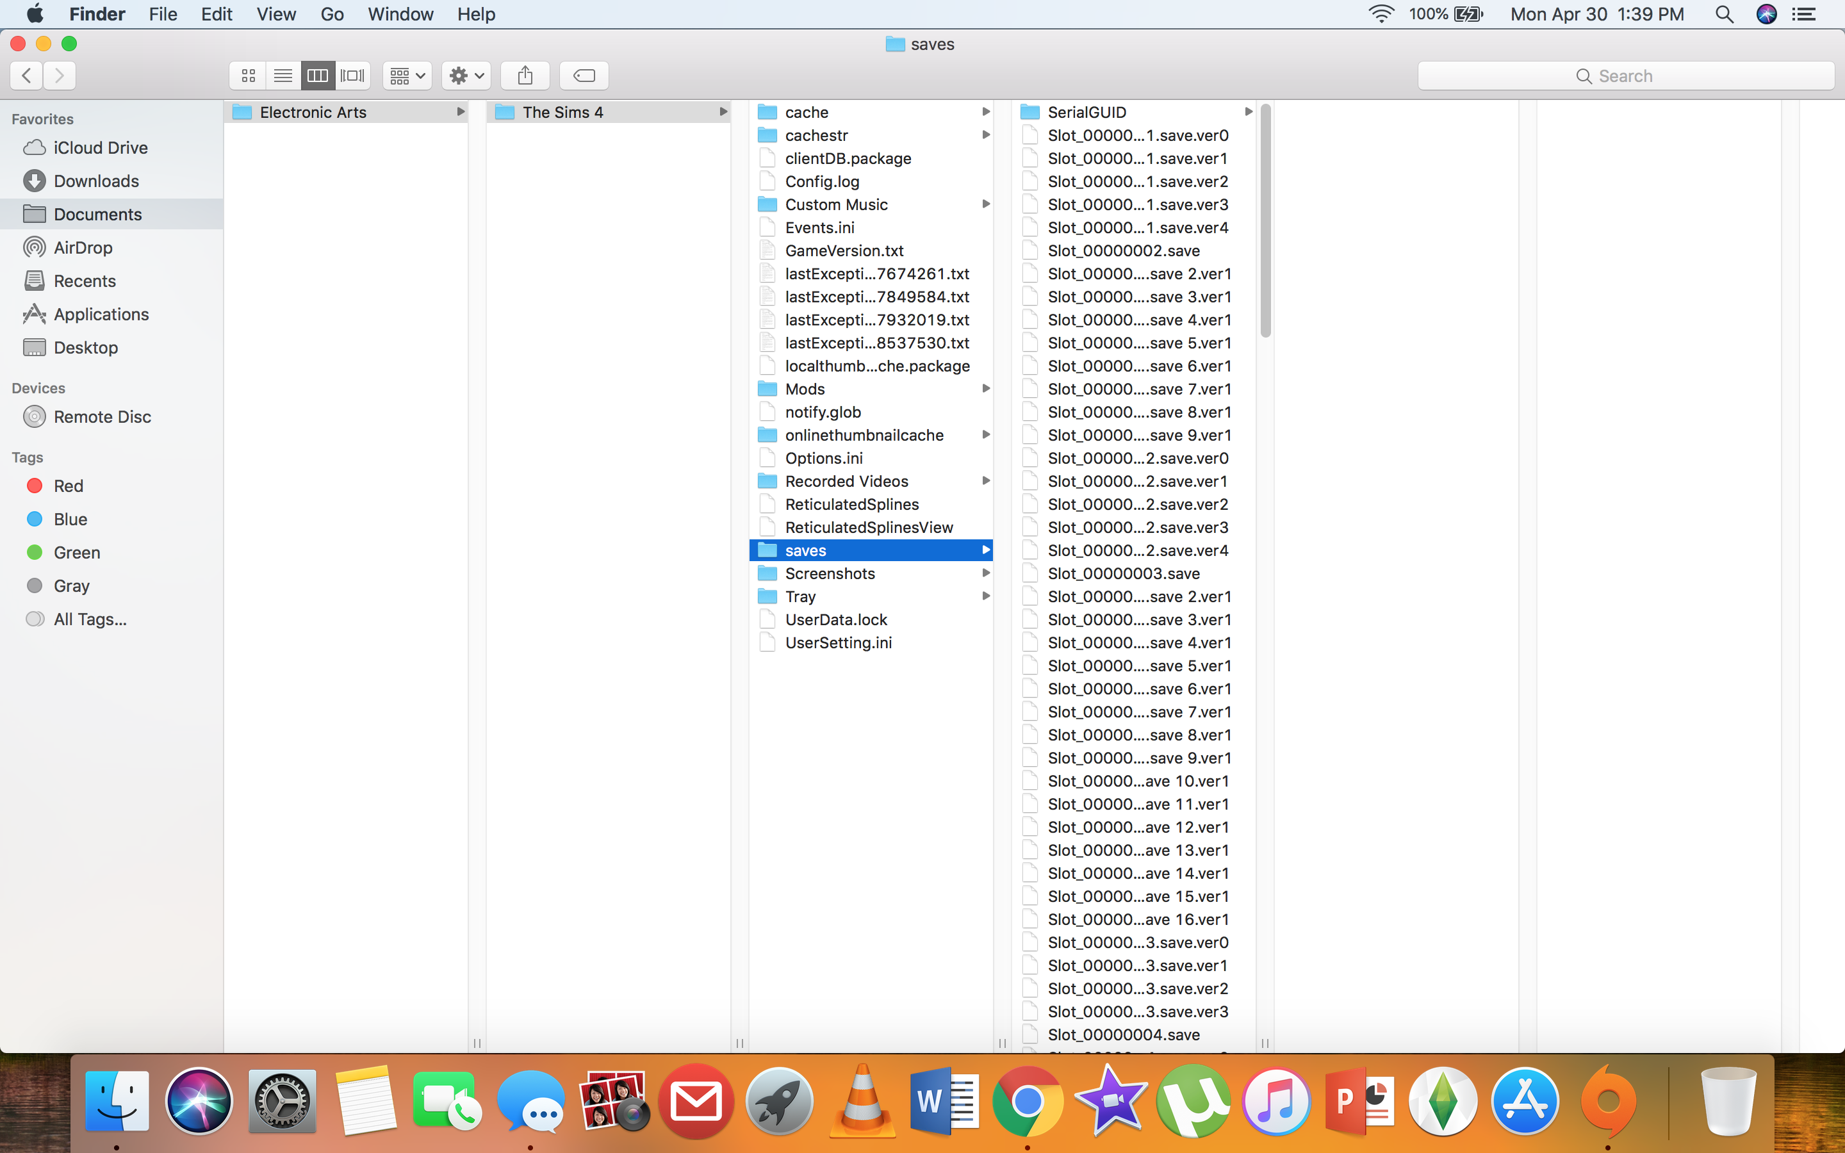
Task: Open the File menu
Action: tap(163, 13)
